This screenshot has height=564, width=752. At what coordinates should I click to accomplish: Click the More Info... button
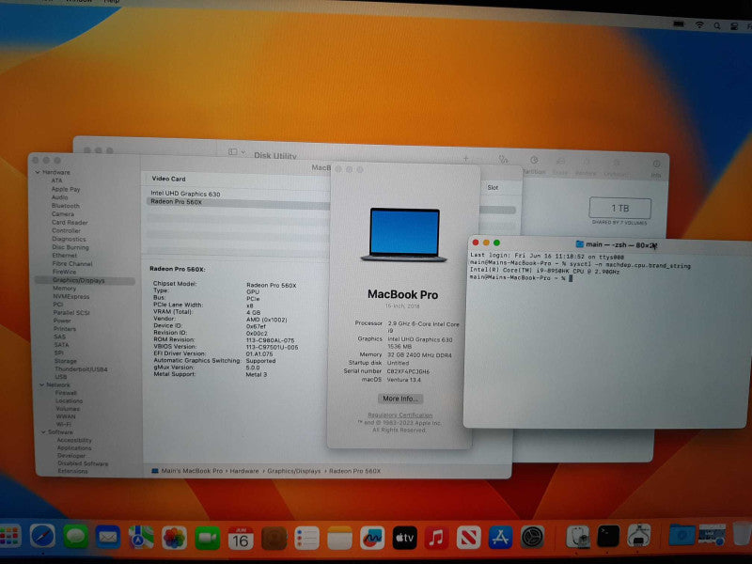[x=400, y=399]
